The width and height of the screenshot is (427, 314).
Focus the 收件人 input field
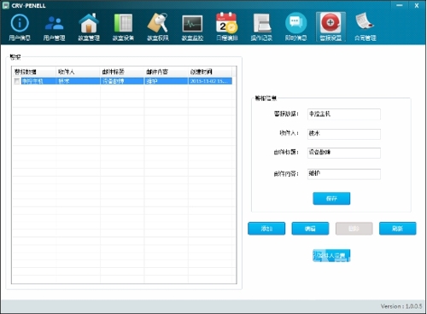click(x=344, y=134)
